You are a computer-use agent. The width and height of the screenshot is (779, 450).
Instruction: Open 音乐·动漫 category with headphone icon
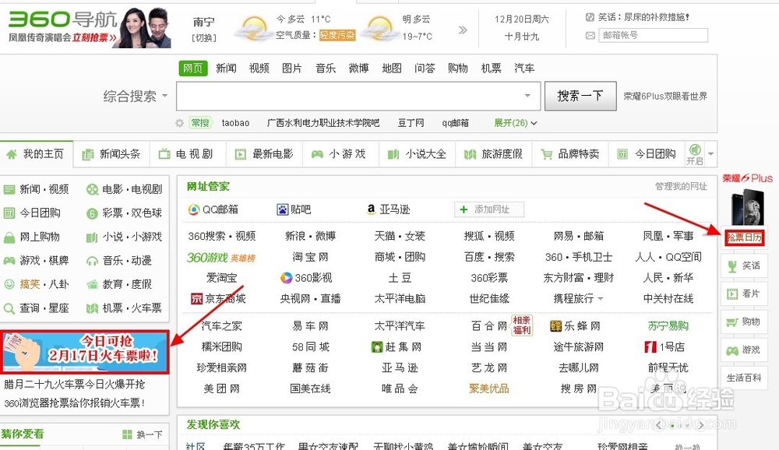119,260
